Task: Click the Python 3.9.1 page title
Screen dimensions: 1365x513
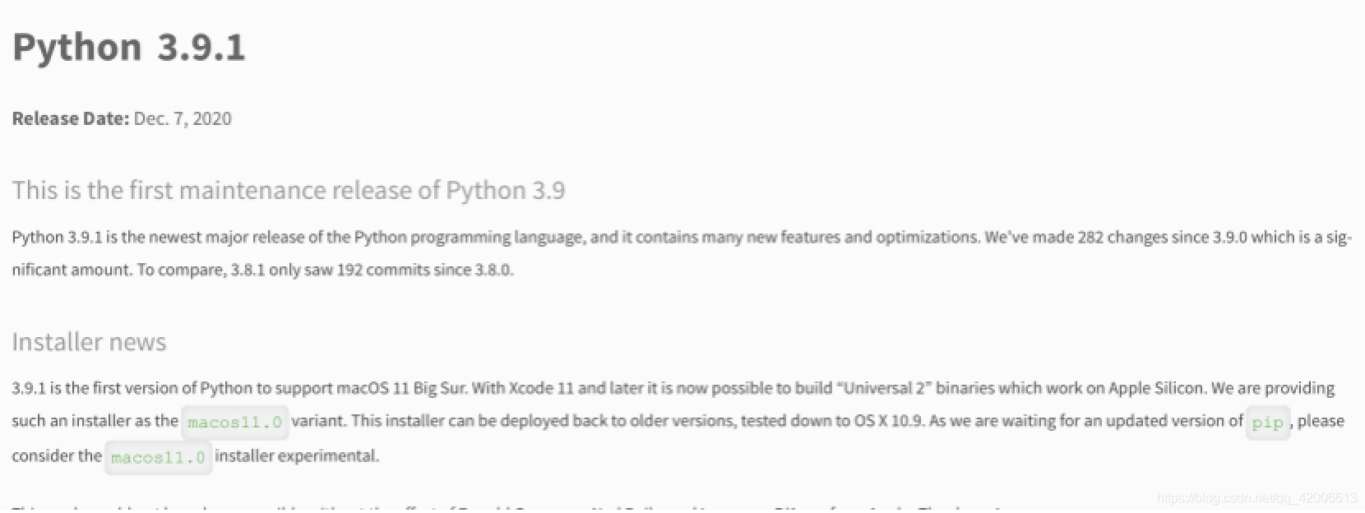Action: [129, 47]
